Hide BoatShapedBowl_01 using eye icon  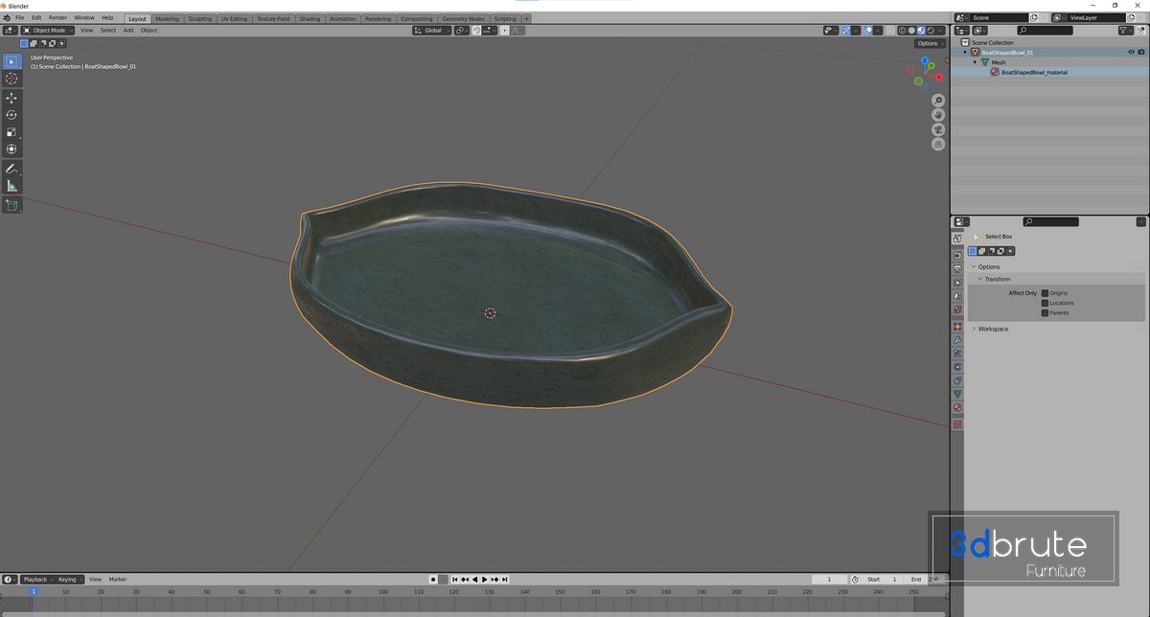[1131, 53]
